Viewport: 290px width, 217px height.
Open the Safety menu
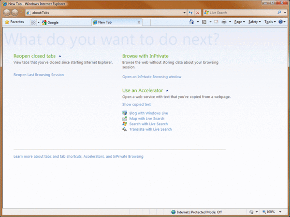coord(255,22)
